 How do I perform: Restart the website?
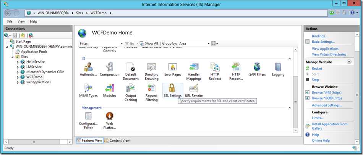coord(317,68)
